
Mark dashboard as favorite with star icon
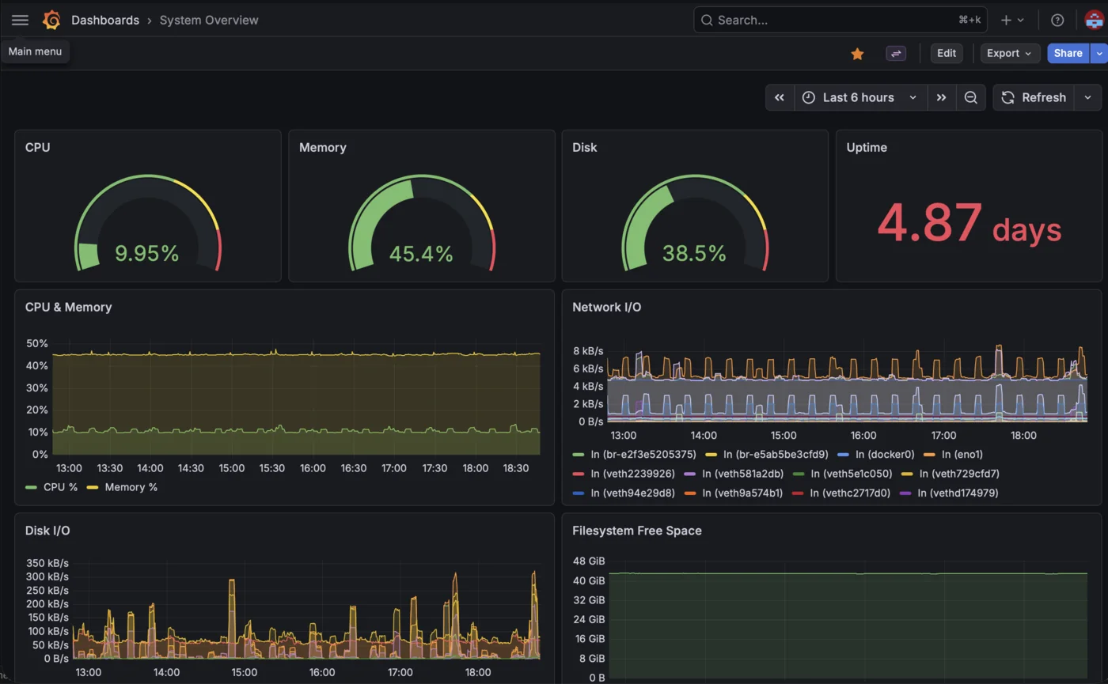857,54
